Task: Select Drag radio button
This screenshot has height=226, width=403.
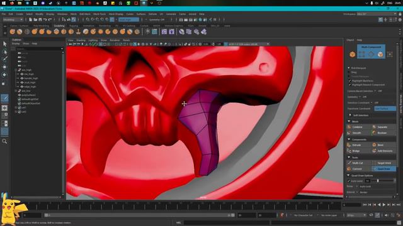Action: (x=349, y=72)
